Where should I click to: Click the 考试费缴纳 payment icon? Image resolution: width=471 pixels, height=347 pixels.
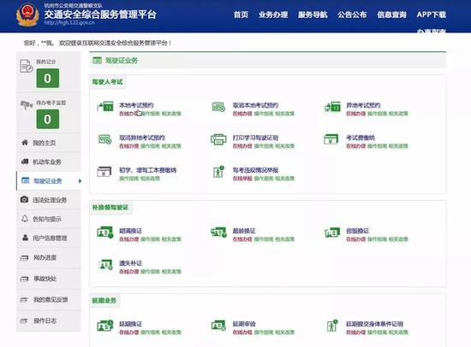pyautogui.click(x=331, y=139)
